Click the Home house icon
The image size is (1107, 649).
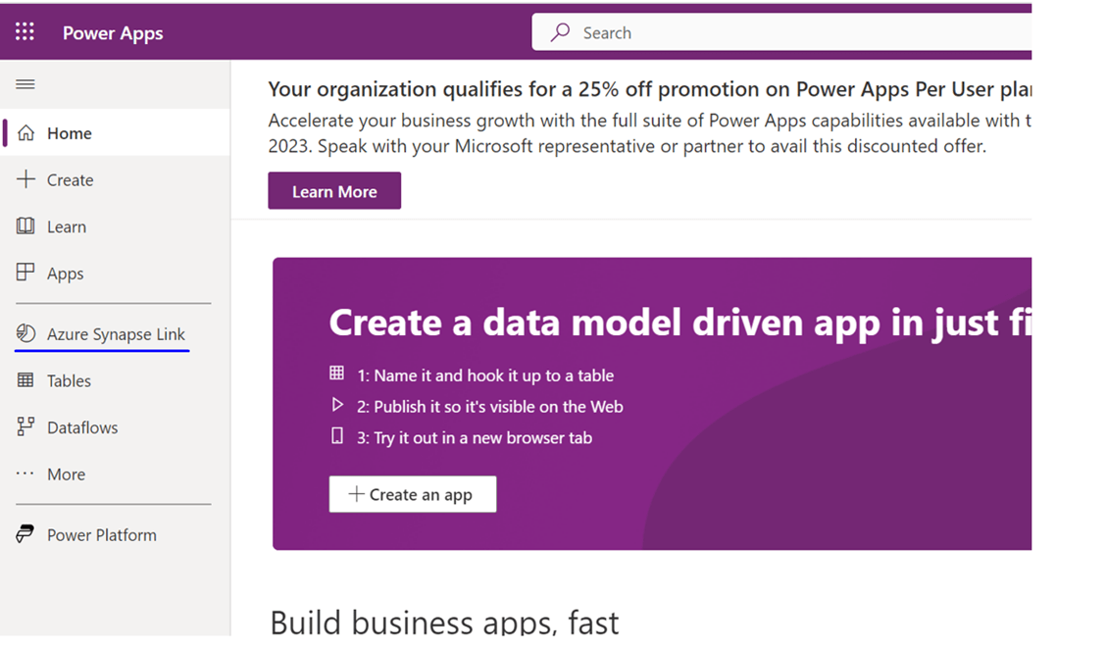click(26, 133)
